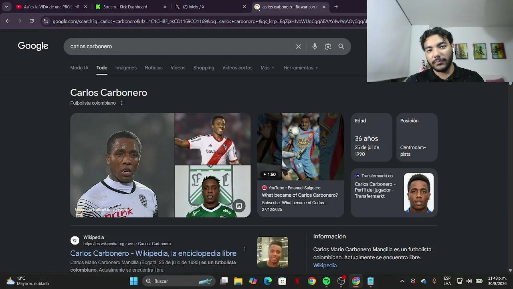513x289 pixels.
Task: Open the Chrome tab search dropdown
Action: pyautogui.click(x=6, y=7)
